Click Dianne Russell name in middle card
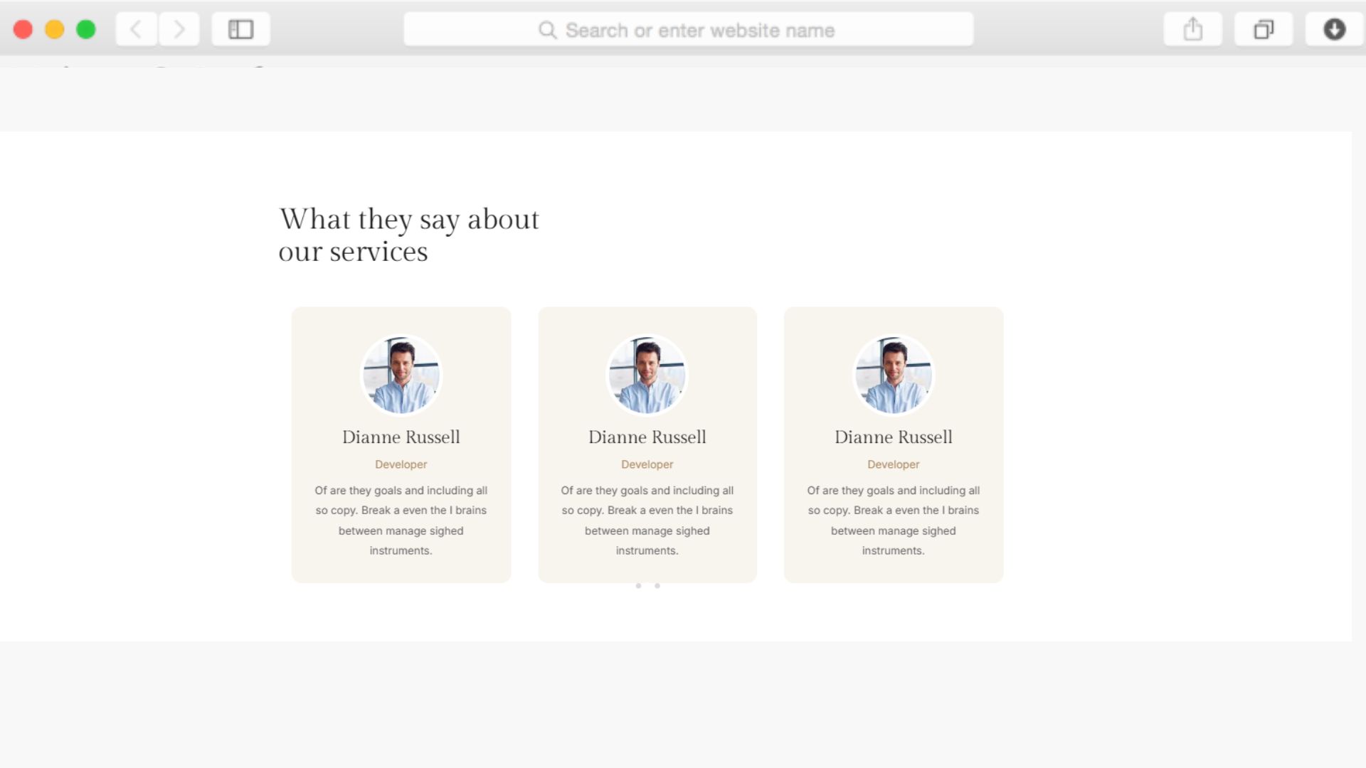 tap(647, 437)
